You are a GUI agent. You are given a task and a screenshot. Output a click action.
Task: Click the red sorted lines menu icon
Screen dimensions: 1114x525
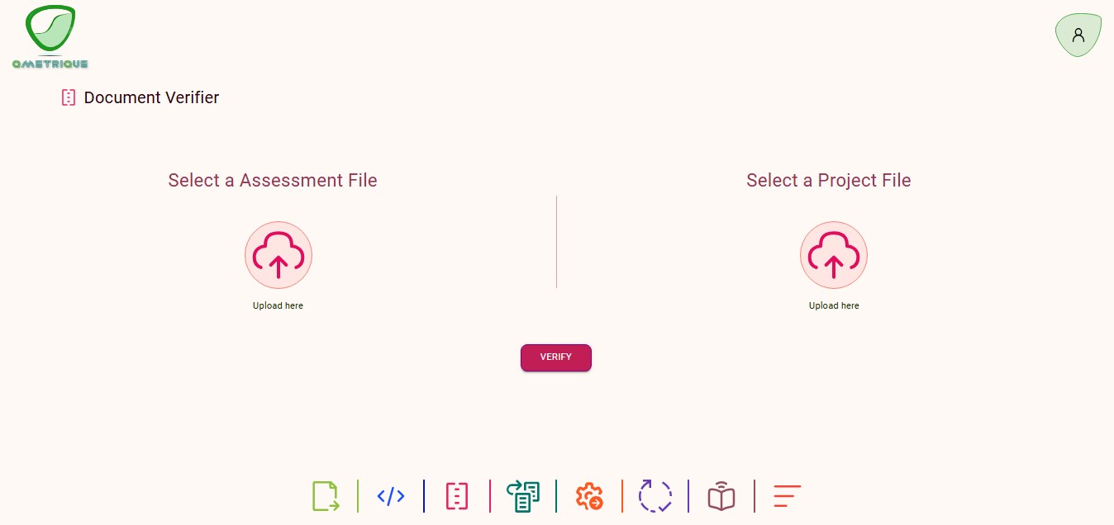787,496
